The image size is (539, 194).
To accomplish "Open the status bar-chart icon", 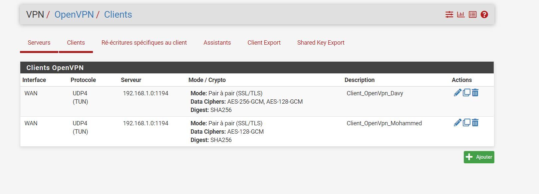I will click(x=461, y=15).
